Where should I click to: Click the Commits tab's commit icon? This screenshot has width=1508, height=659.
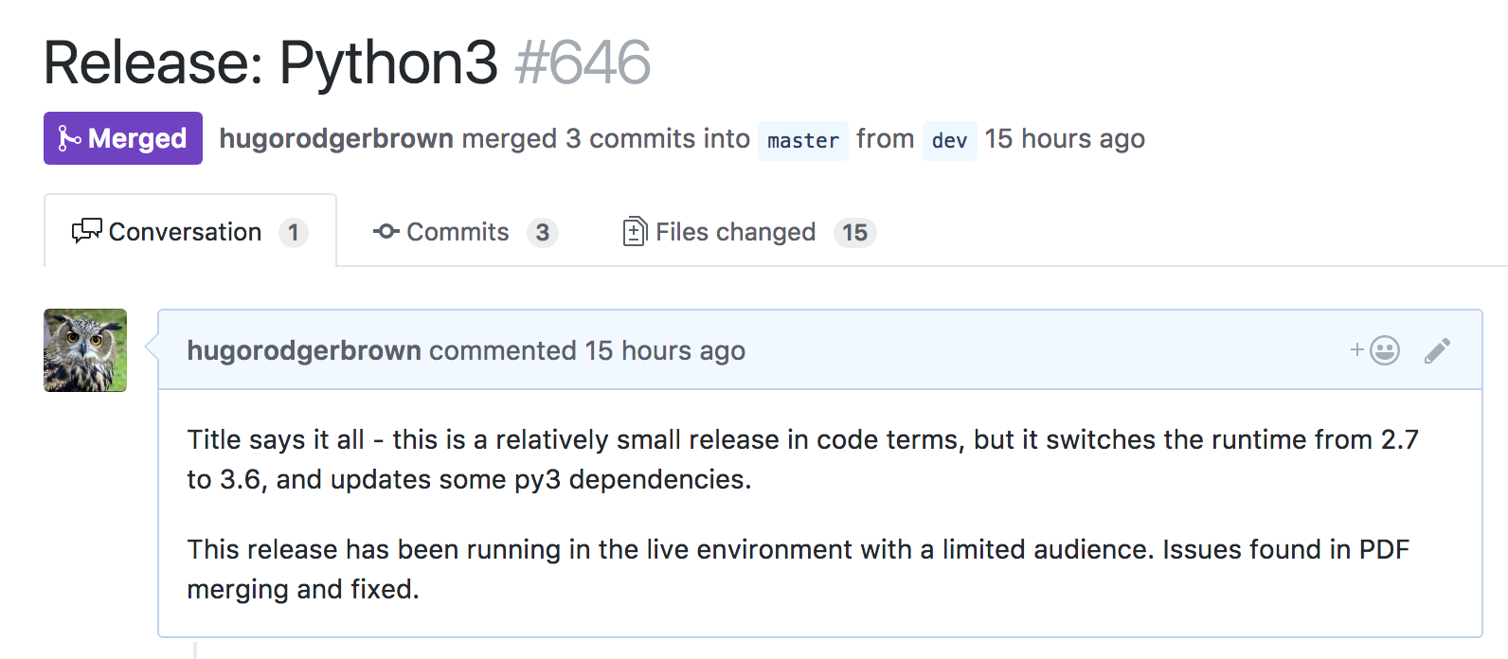[x=386, y=231]
